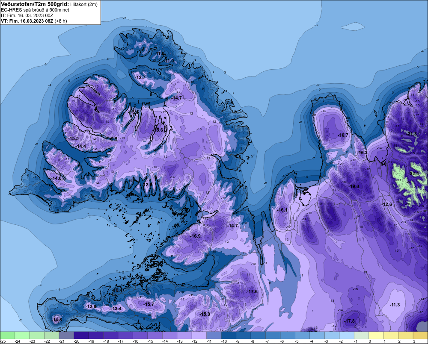Image resolution: width=428 pixels, height=344 pixels.
Task: Click the -11.3 temperature label
Action: coord(395,305)
